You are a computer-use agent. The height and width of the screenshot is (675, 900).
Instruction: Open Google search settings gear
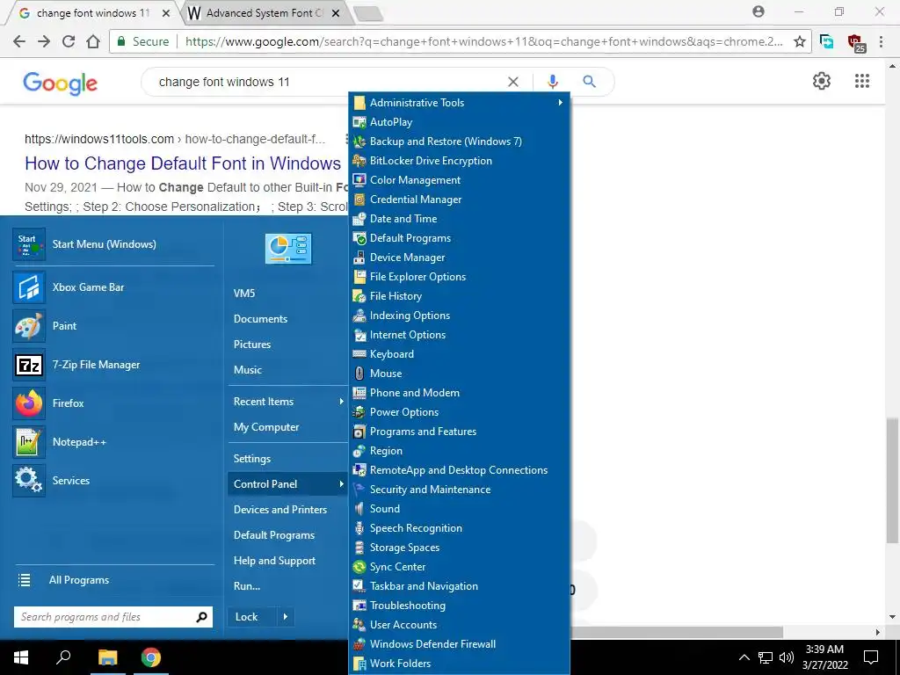(x=822, y=81)
